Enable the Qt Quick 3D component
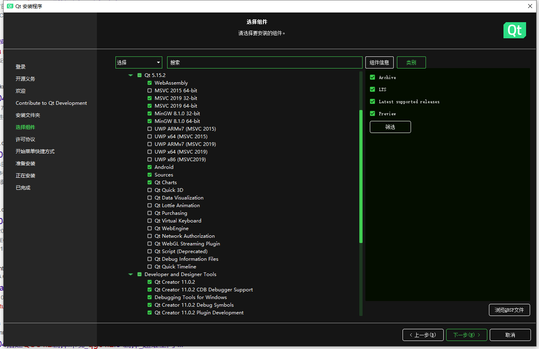 tap(150, 190)
